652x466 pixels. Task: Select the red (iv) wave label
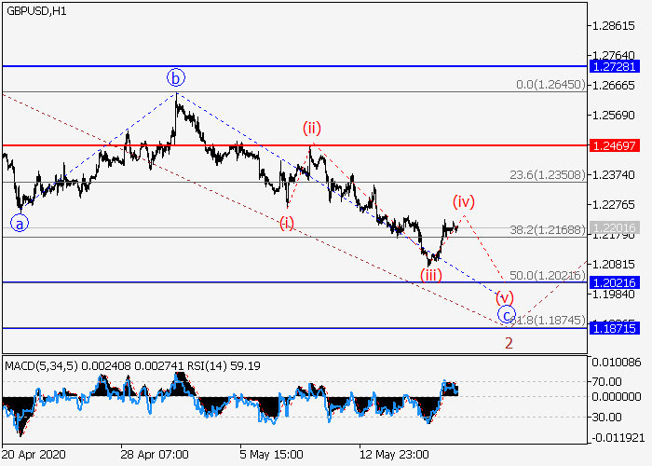tap(464, 201)
